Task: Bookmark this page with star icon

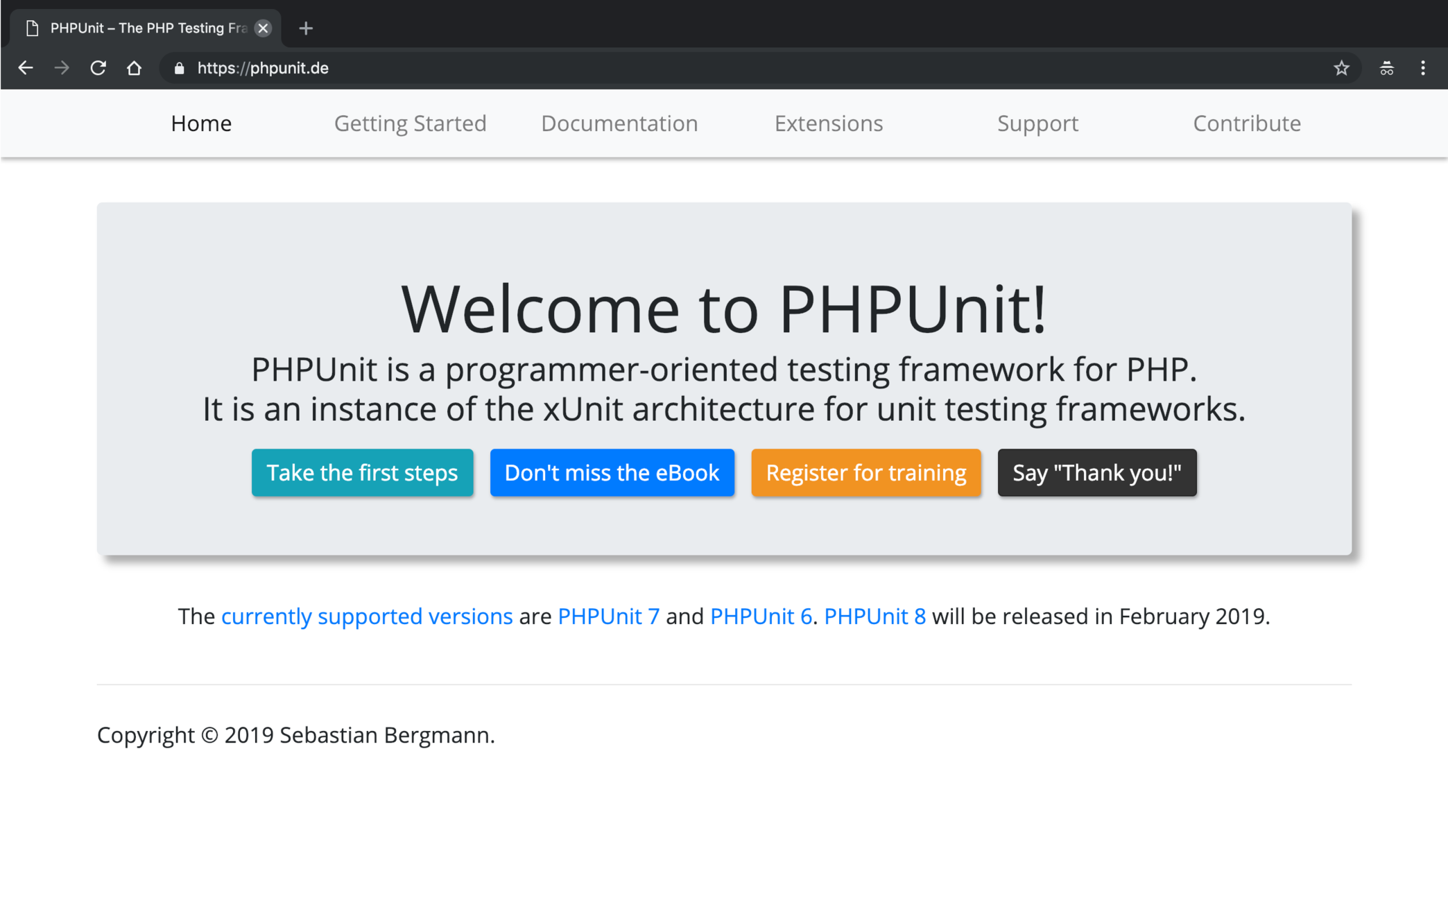Action: [1341, 68]
